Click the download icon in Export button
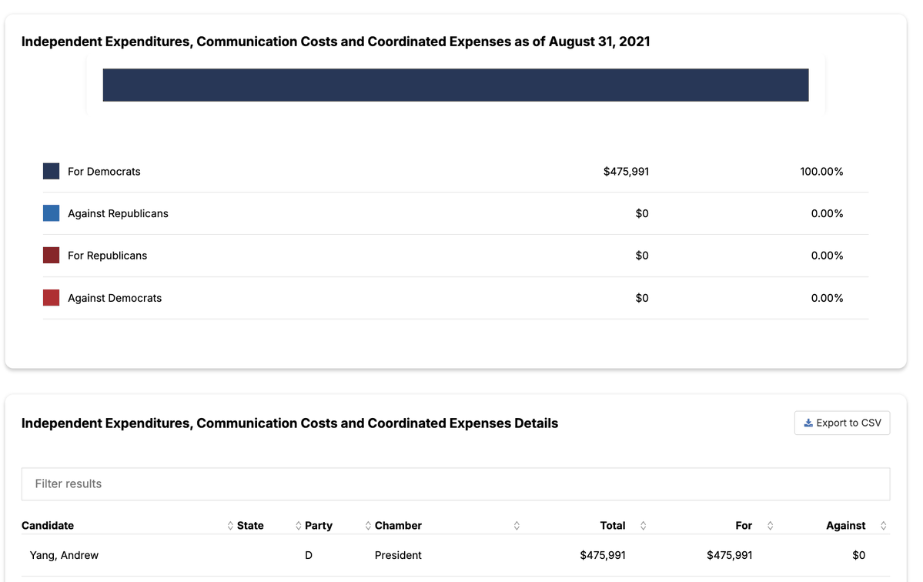 [x=808, y=423]
